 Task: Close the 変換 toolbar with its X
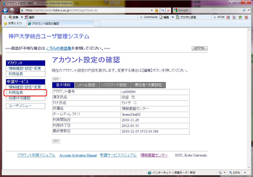pos(5,17)
